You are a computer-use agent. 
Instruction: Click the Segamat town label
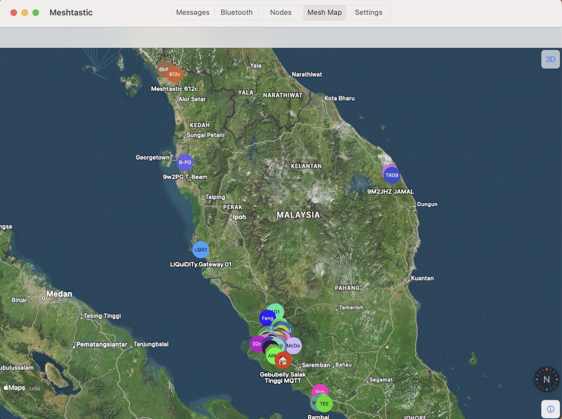(x=381, y=380)
